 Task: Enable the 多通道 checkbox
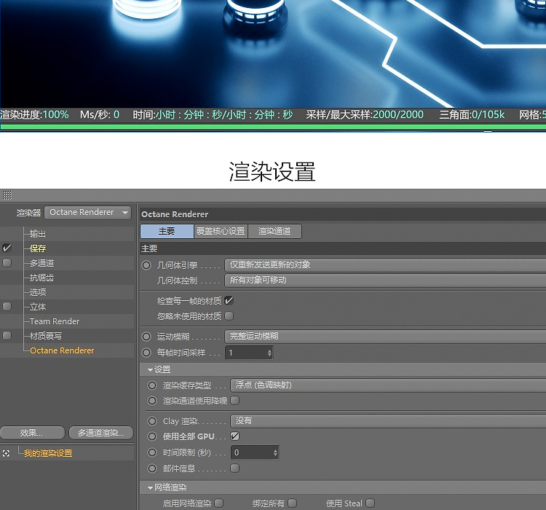click(7, 262)
